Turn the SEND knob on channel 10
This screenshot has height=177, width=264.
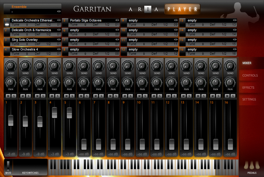coord(142,66)
